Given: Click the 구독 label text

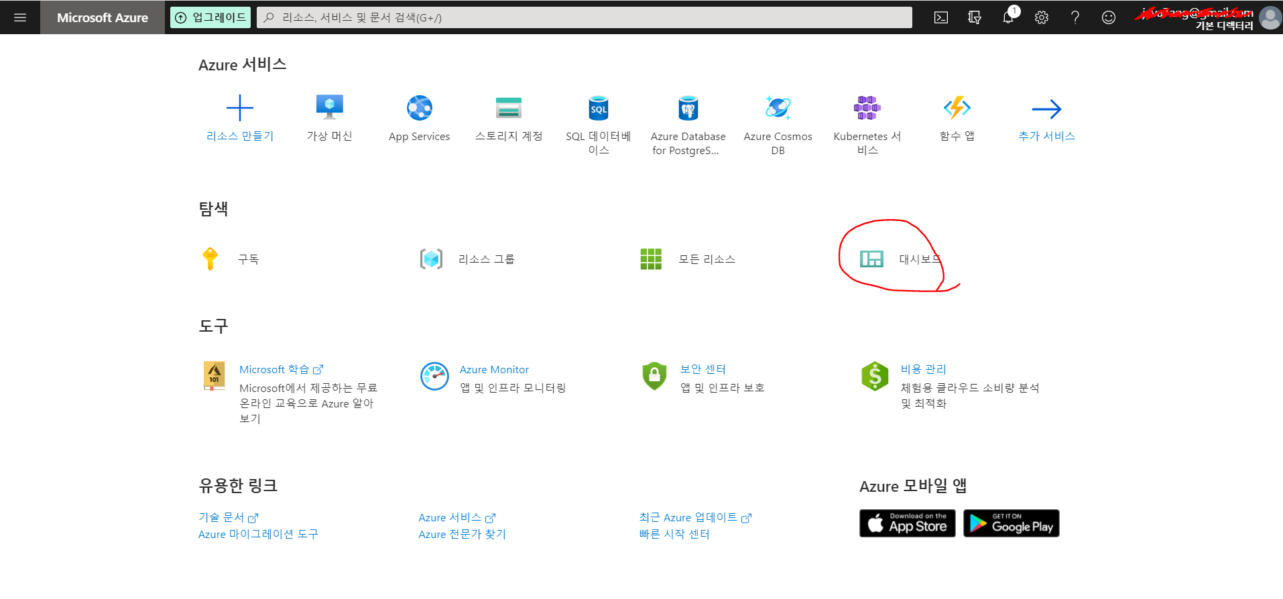Looking at the screenshot, I should click(x=249, y=259).
